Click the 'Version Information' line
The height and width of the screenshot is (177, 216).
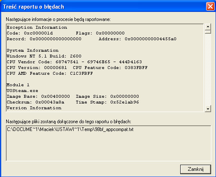tap(34, 108)
